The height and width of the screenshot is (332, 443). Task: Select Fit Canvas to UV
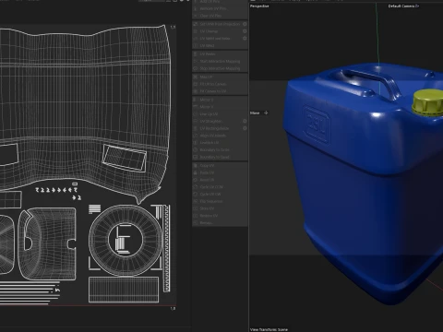(x=220, y=91)
